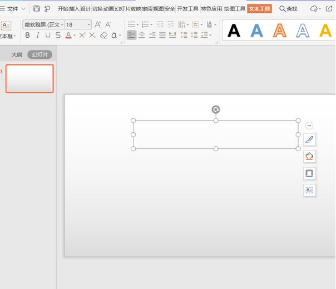
Task: Apply the orange outlined A text style
Action: pyautogui.click(x=279, y=31)
